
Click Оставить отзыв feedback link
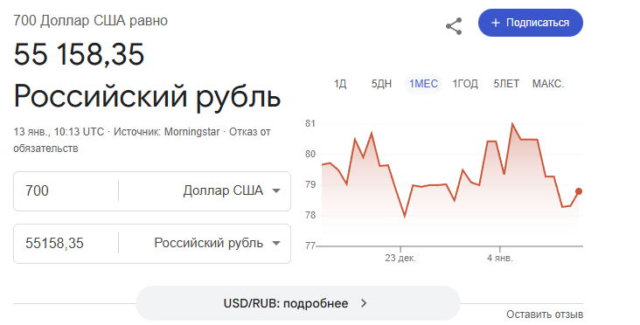click(x=545, y=315)
